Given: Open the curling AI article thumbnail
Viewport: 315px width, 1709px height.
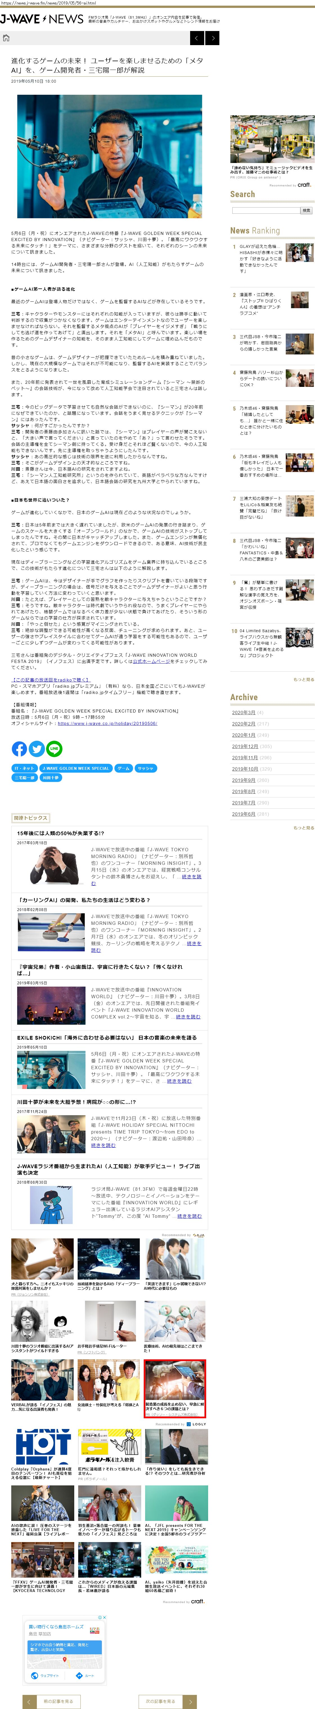Looking at the screenshot, I should [x=51, y=932].
